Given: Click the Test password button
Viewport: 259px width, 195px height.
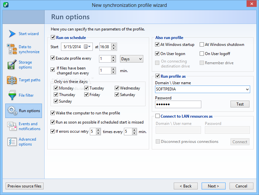Looking at the screenshot, I should coord(240,104).
